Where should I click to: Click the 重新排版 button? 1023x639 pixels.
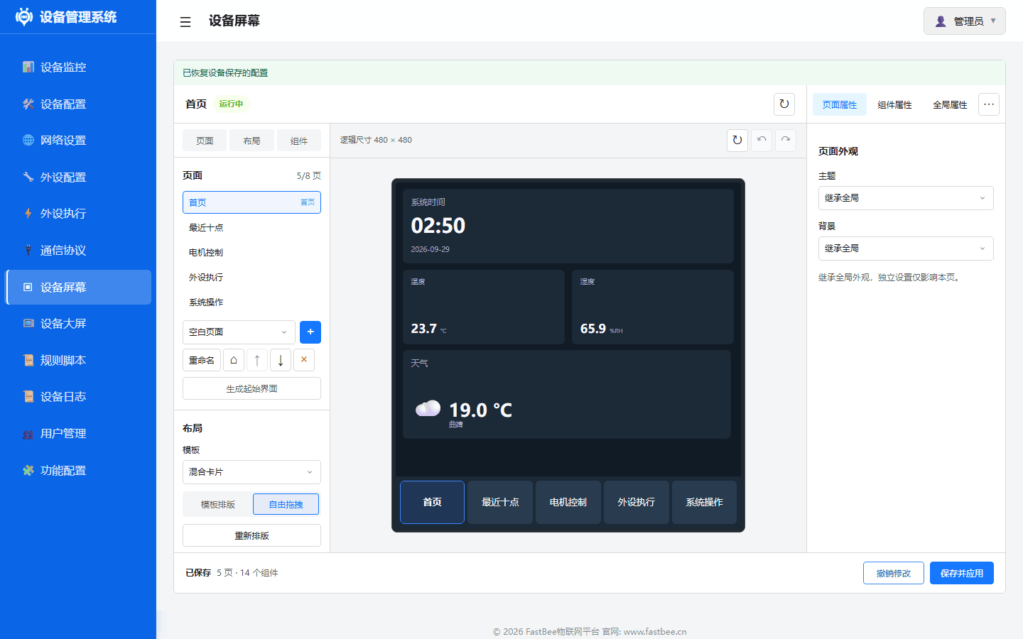tap(251, 535)
